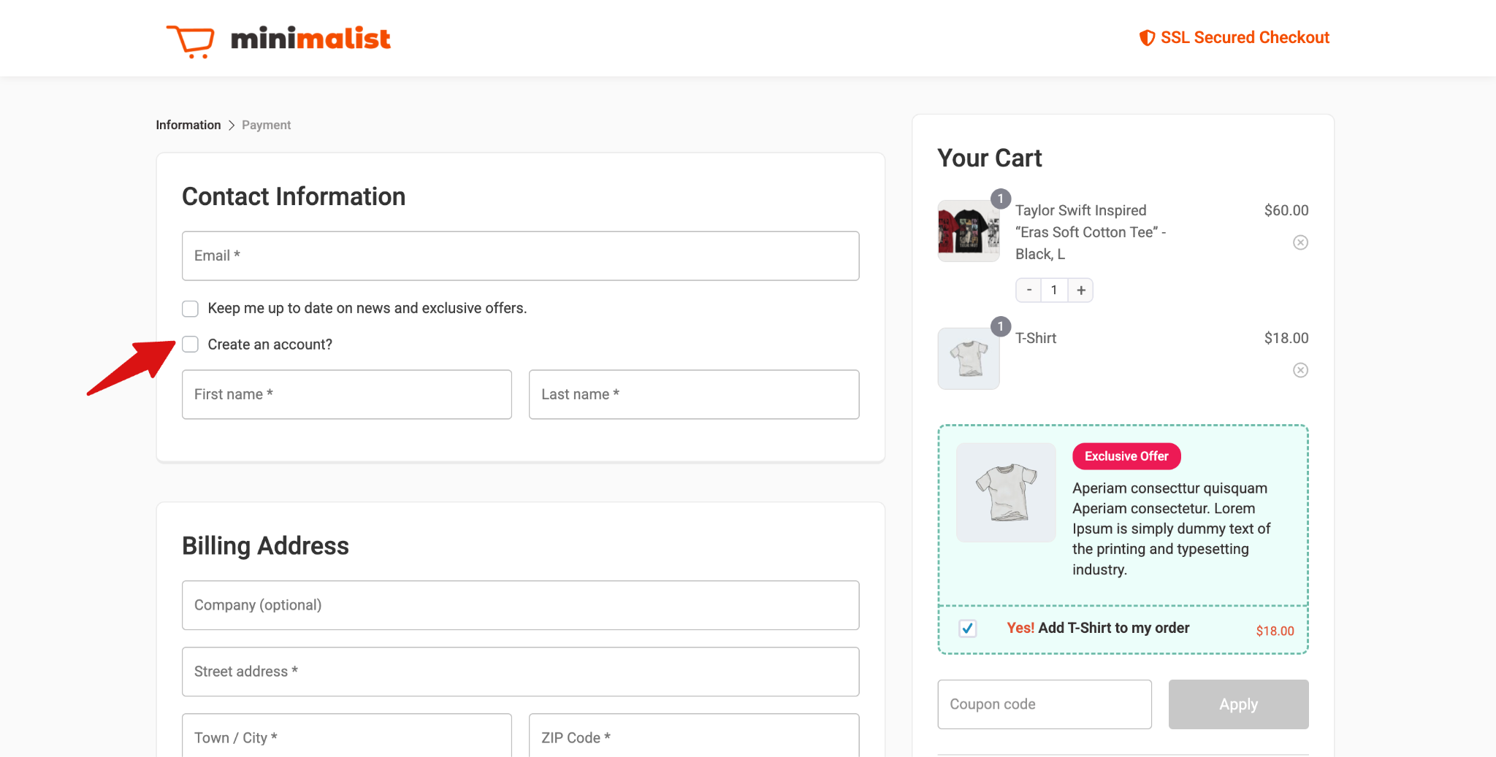Click the Street address field

(520, 672)
